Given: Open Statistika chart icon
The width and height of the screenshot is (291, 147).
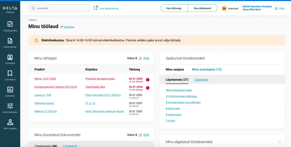Looking at the screenshot, I should click(10, 91).
